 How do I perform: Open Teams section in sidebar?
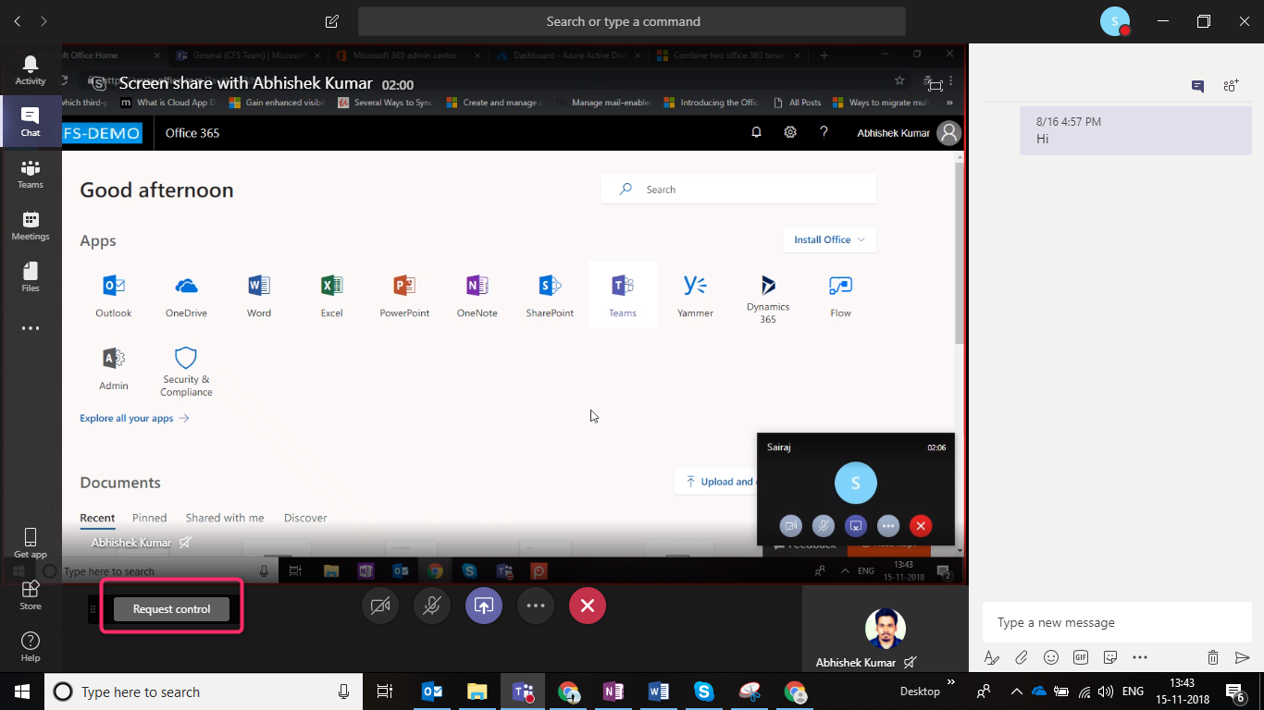click(31, 173)
